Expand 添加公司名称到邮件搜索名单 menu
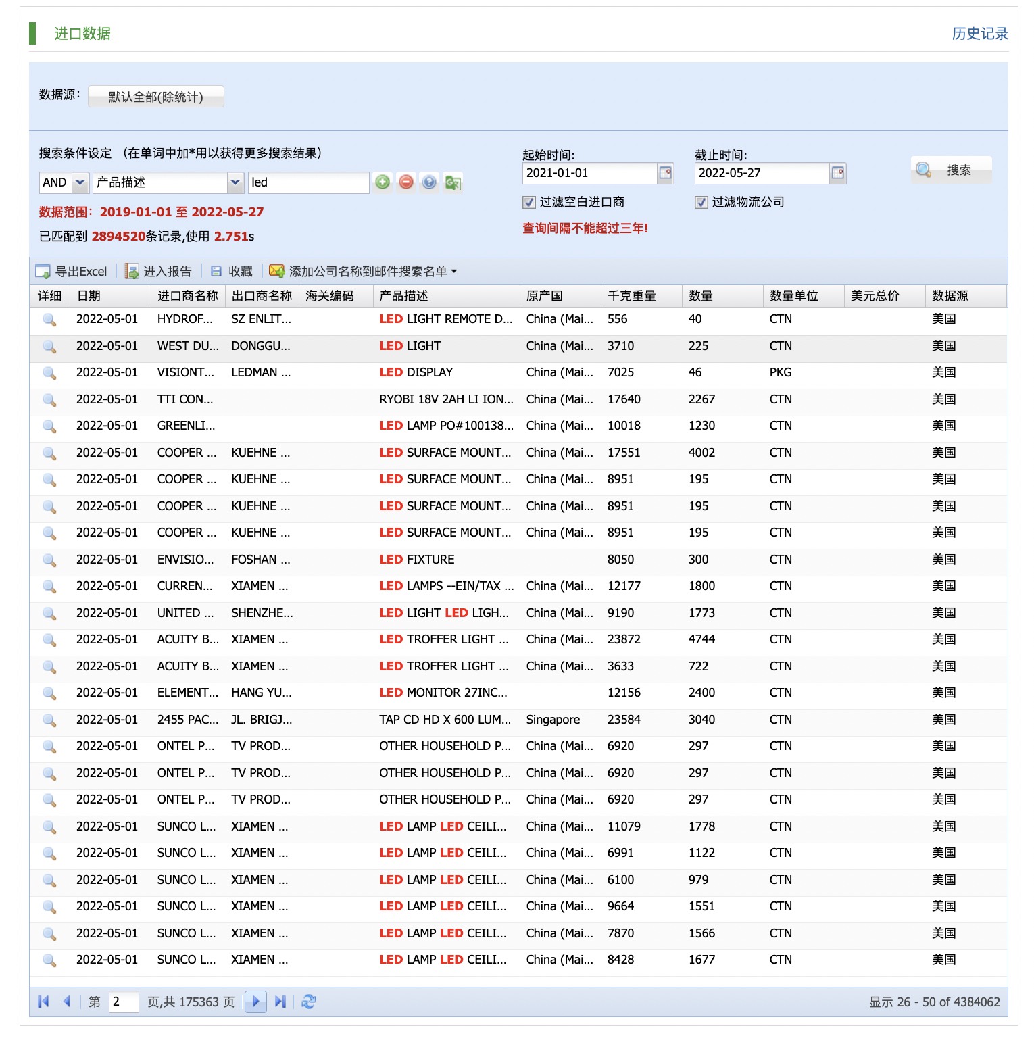This screenshot has width=1034, height=1038. pos(364,271)
